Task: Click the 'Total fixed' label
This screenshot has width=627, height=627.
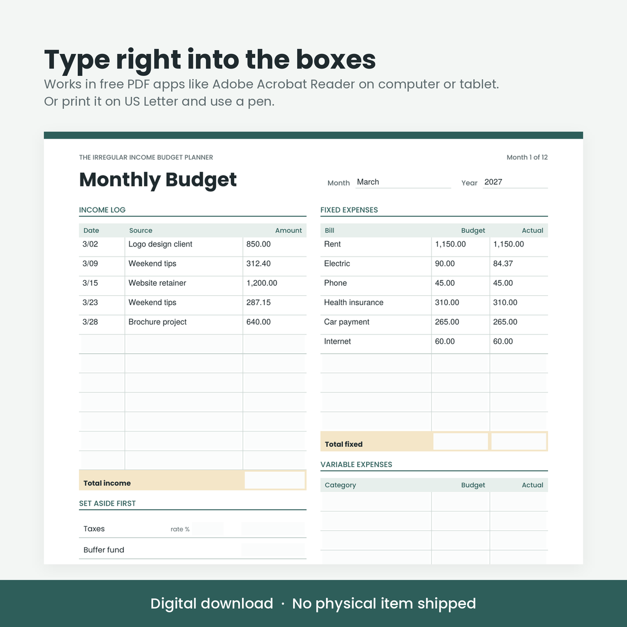Action: (344, 444)
